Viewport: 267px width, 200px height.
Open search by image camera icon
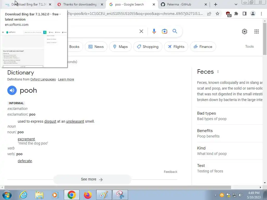point(164,31)
